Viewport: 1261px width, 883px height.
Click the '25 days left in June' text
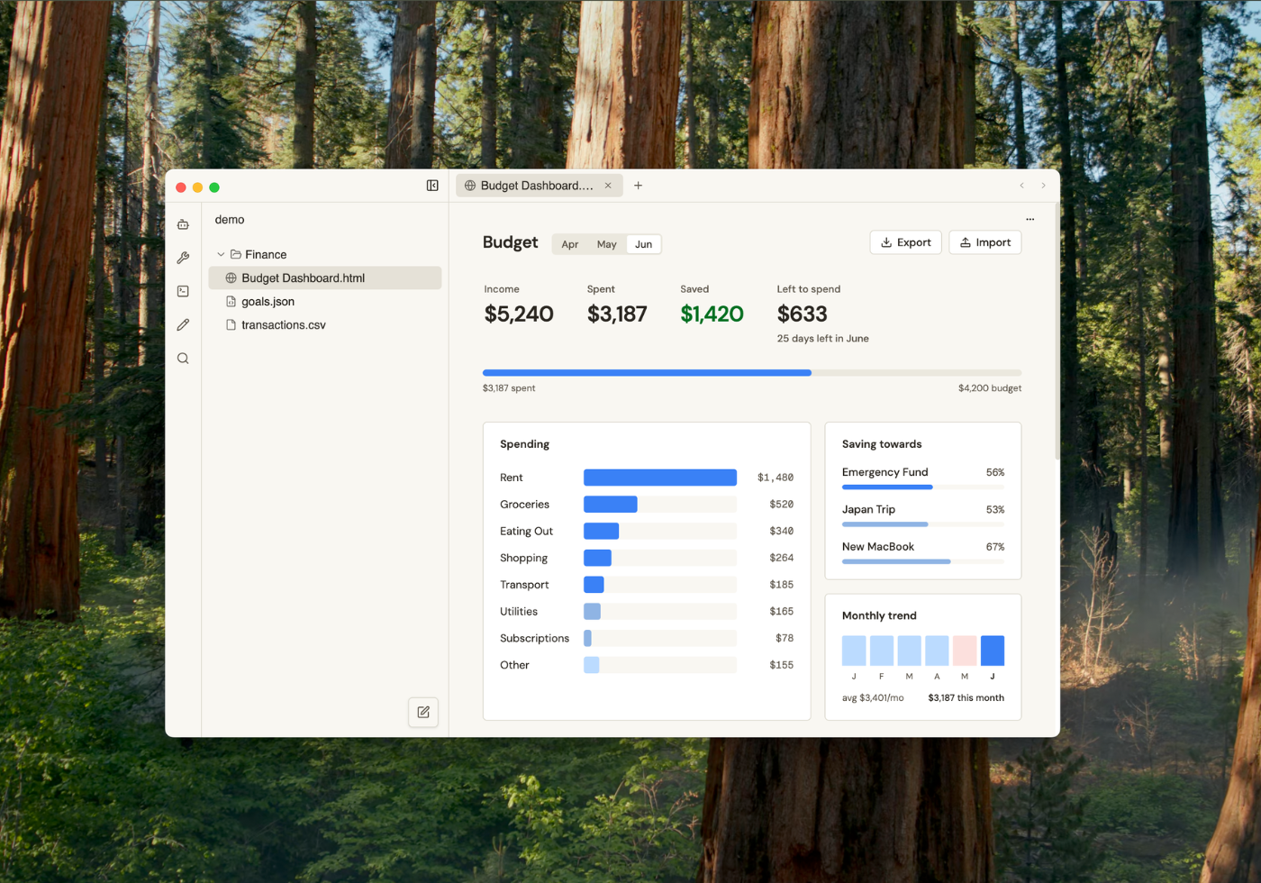point(823,339)
